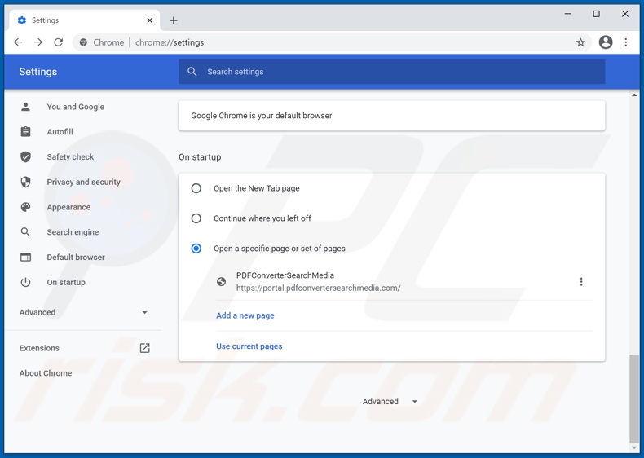Open the Appearance settings section

(68, 207)
